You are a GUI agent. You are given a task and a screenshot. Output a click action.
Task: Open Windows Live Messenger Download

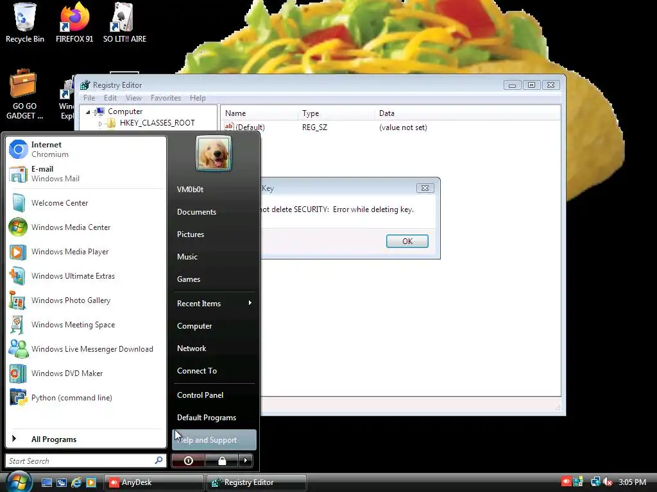(86, 349)
